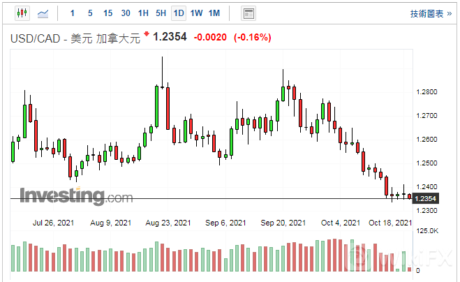Viewport: 460px width, 282px height.
Task: Switch to candlestick chart type
Action: [22, 13]
